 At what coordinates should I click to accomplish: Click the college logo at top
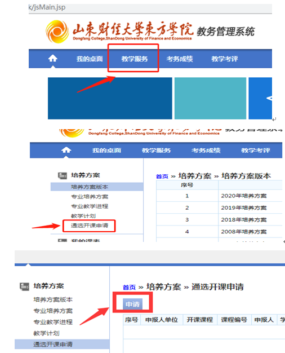[57, 32]
